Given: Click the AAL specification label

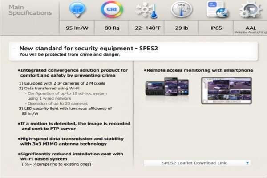Looking at the screenshot, I should coord(251,28).
